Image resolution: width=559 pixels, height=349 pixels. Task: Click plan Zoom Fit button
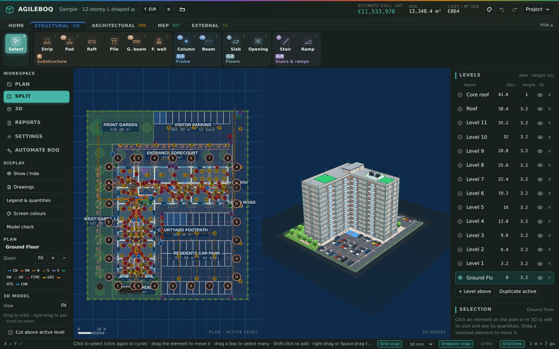(x=41, y=258)
